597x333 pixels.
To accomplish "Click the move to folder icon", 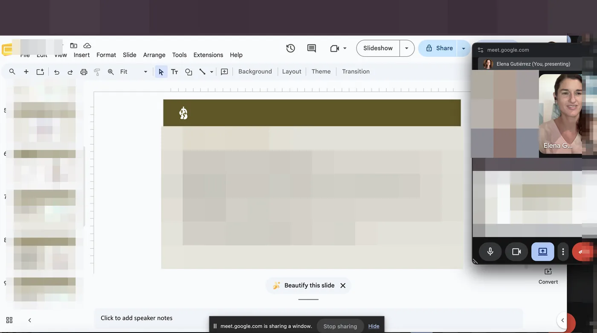I will point(74,46).
